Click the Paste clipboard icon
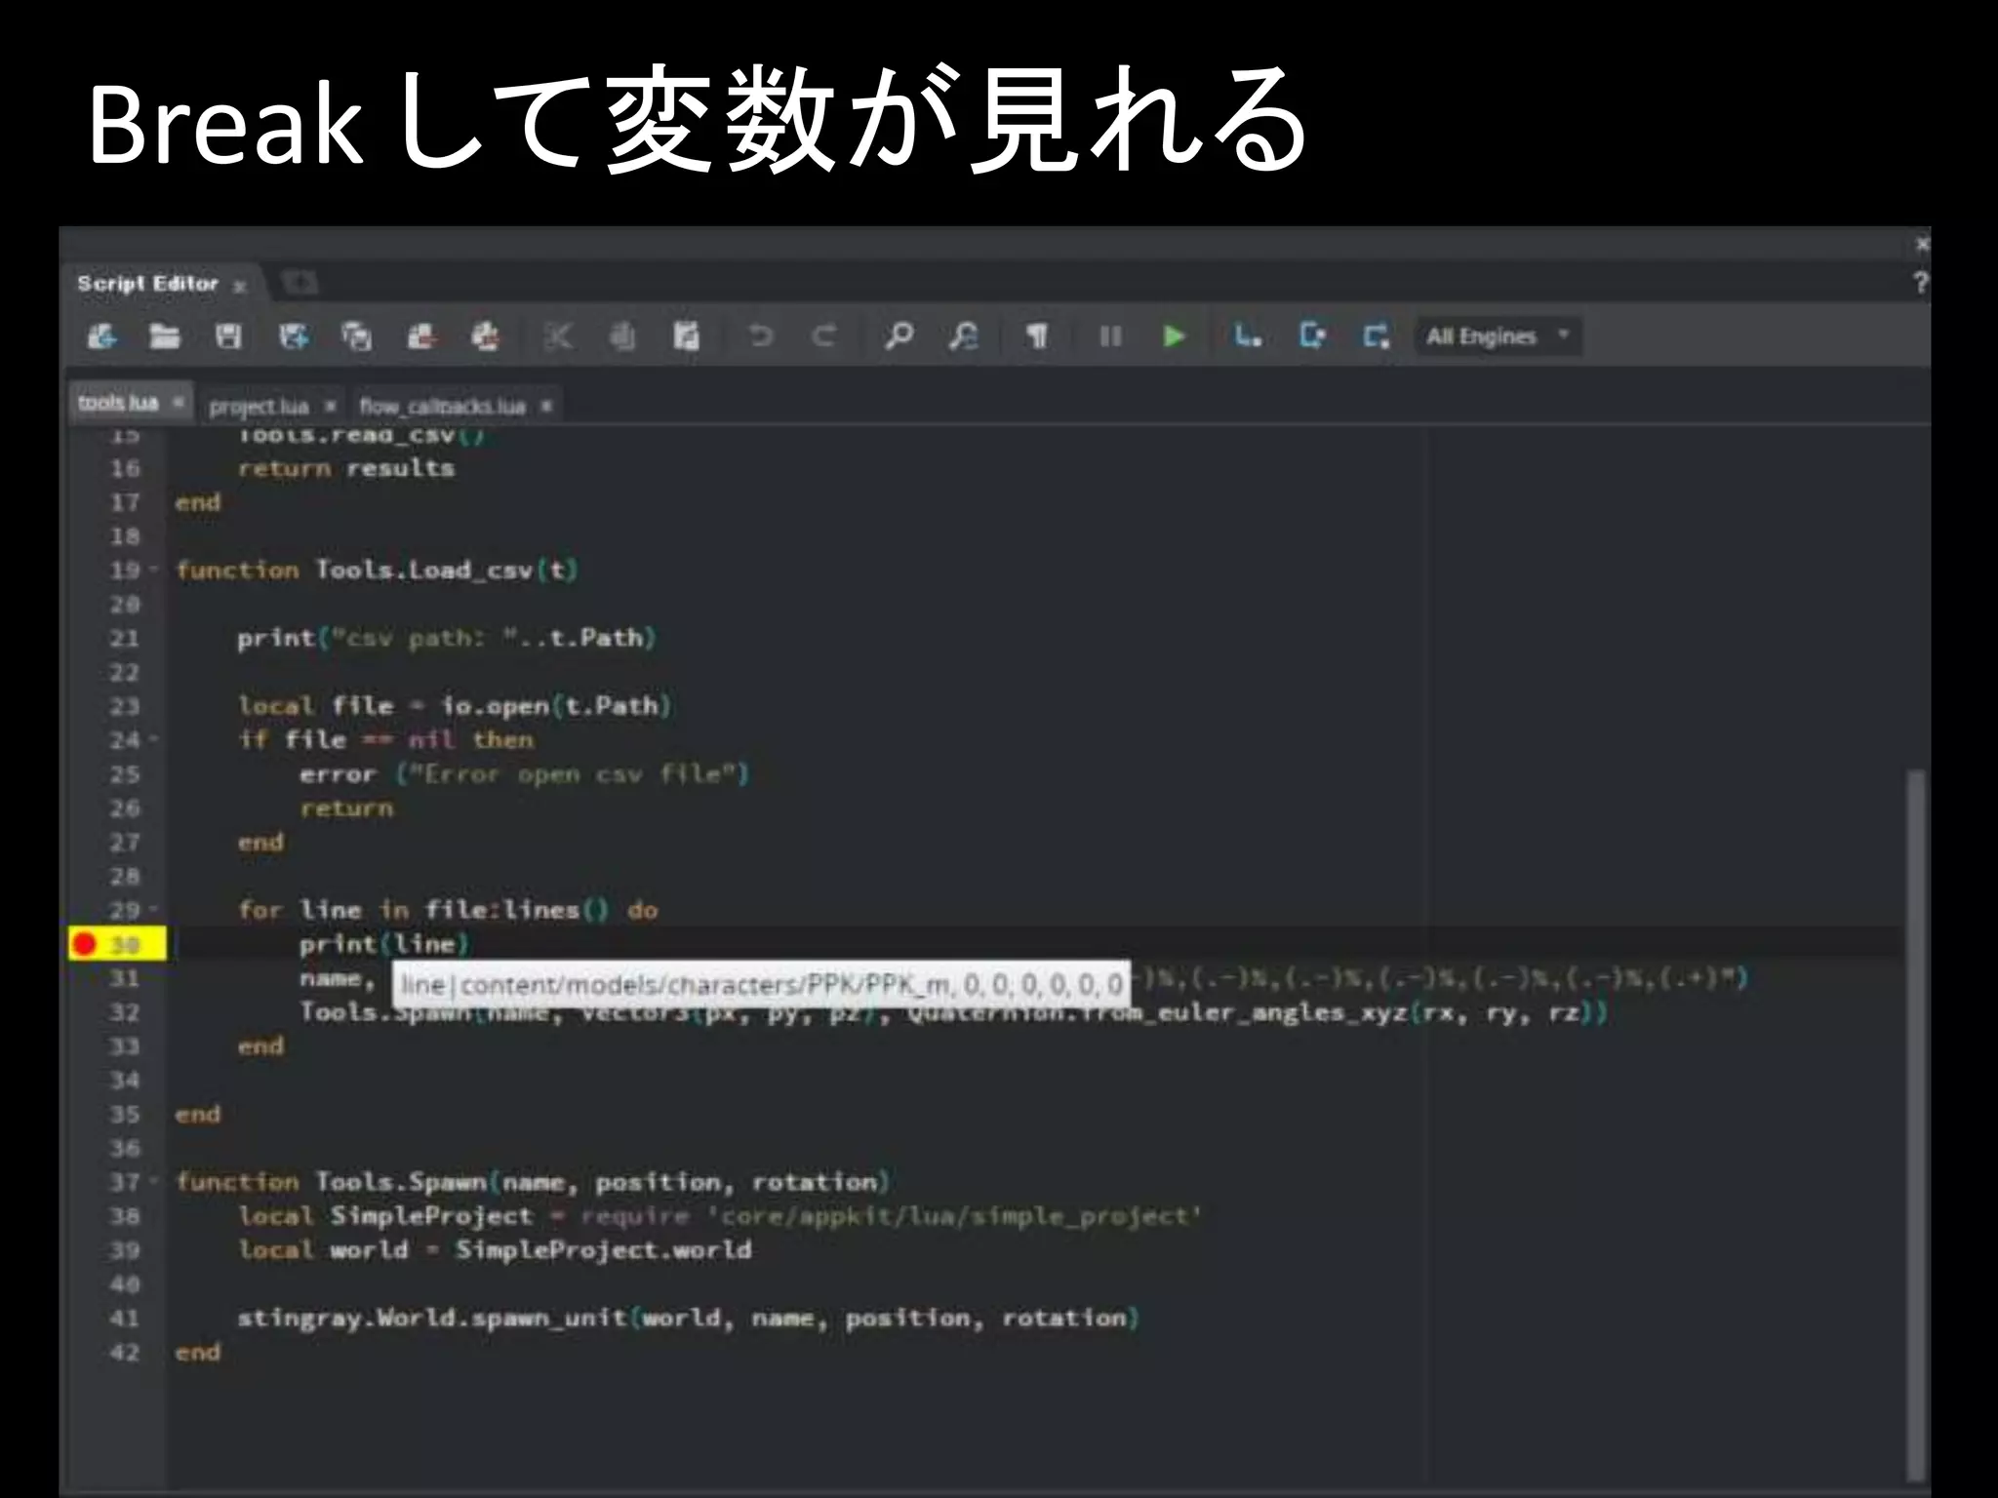The width and height of the screenshot is (1998, 1498). [x=687, y=336]
